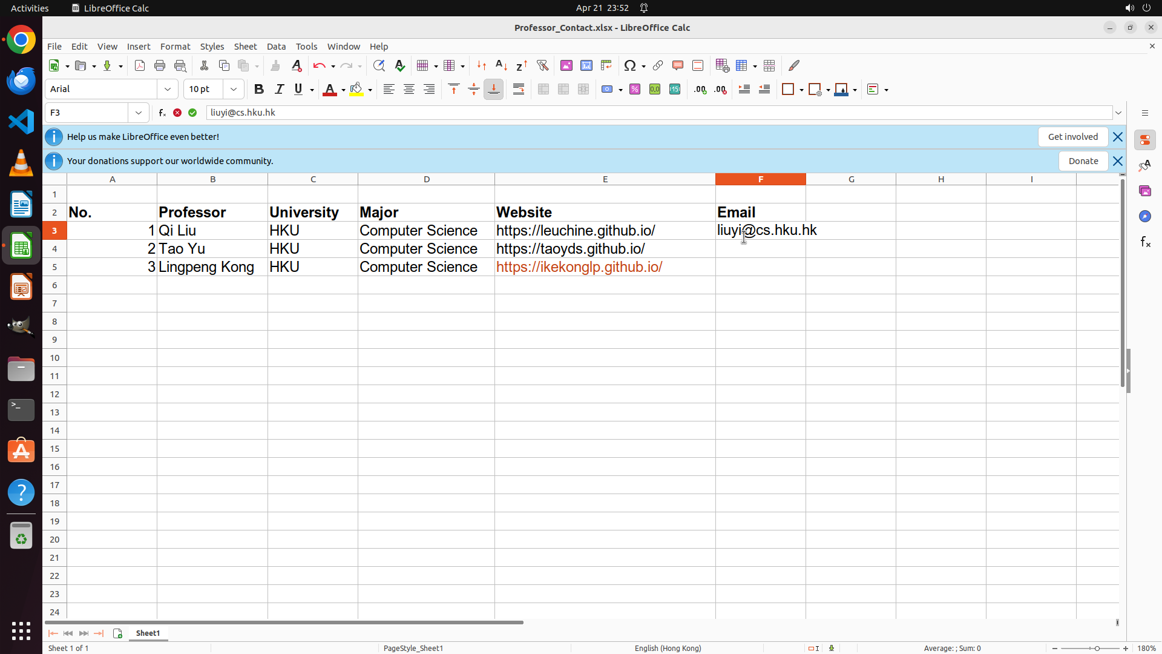The image size is (1162, 654).
Task: Click Format as Percent icon
Action: [635, 89]
